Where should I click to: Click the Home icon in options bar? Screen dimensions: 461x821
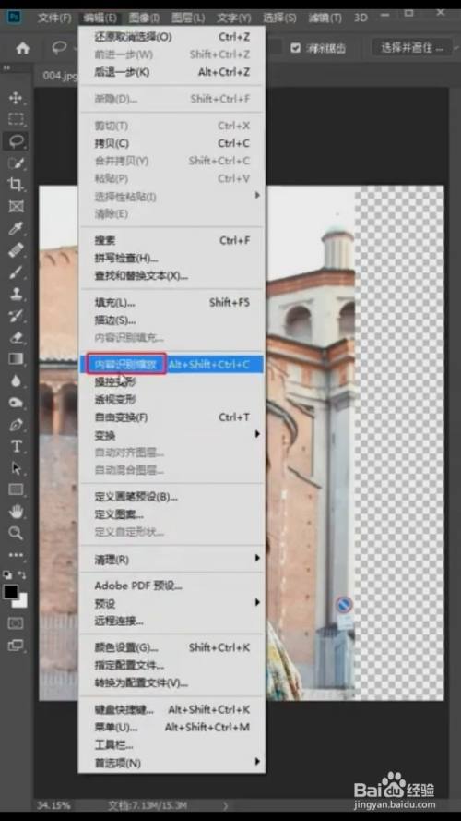(22, 48)
